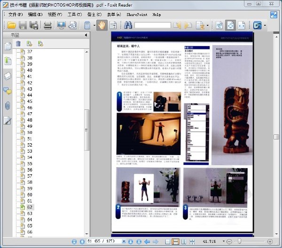Screen dimensions: 282x248
Task: Click the Fit Page icon
Action: tap(230, 25)
